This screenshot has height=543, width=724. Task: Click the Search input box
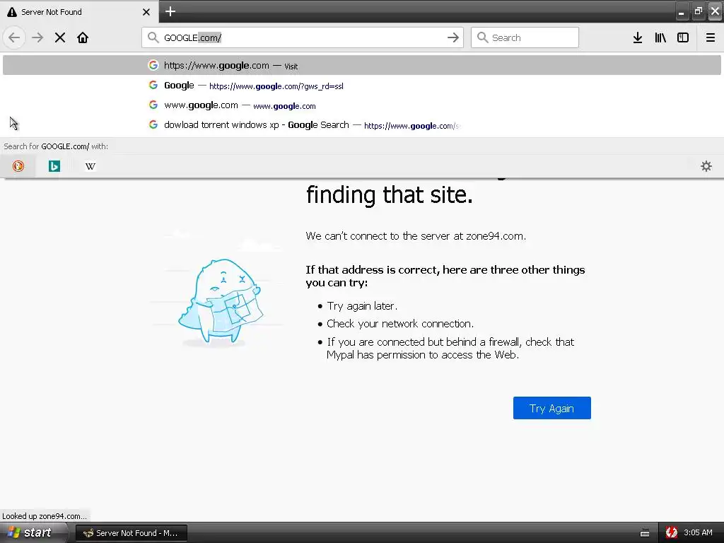[x=525, y=37]
